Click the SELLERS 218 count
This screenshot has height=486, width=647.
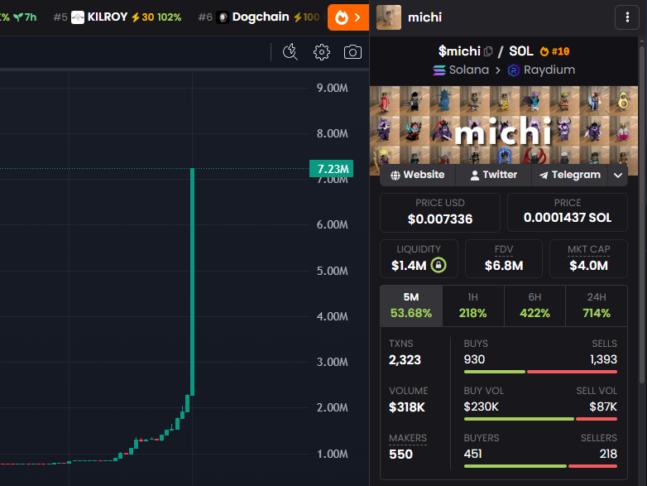click(x=608, y=454)
